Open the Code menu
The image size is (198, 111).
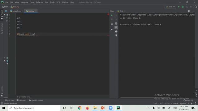tap(32, 2)
